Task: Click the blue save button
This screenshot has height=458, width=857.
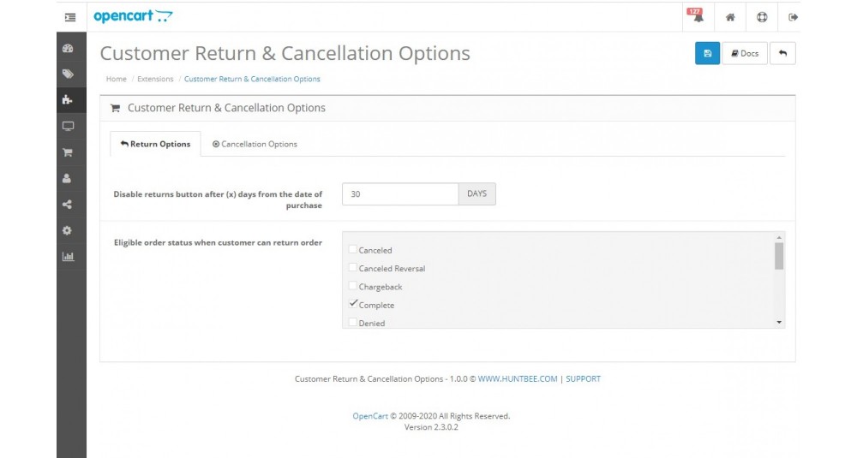Action: [x=707, y=53]
